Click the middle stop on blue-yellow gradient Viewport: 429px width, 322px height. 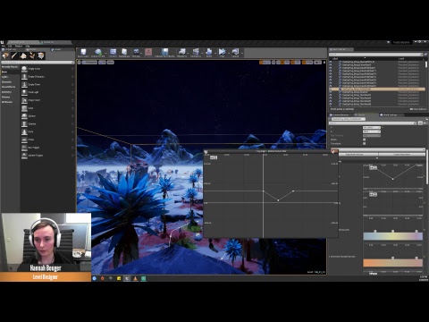pyautogui.click(x=392, y=231)
